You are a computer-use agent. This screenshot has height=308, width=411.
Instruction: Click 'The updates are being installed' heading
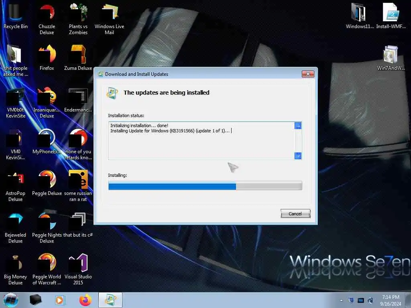click(167, 93)
